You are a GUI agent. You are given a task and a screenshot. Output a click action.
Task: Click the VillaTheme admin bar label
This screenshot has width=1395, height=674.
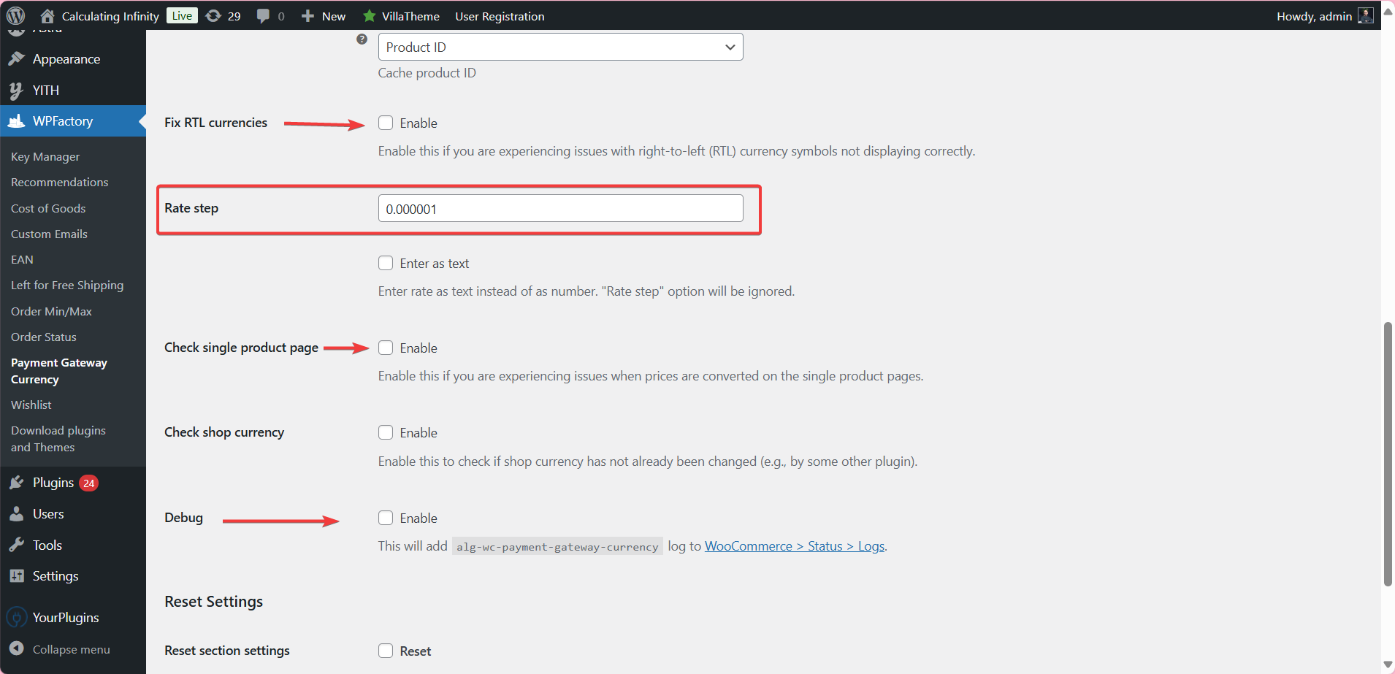(x=410, y=16)
